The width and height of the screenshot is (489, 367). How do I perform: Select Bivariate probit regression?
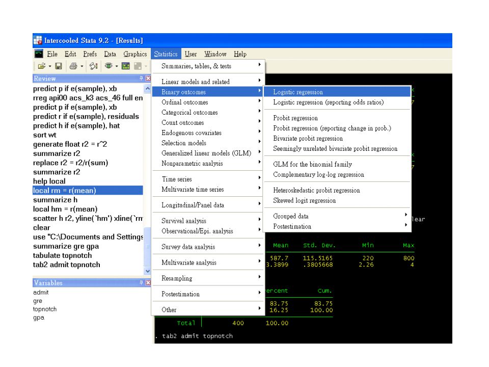pos(337,138)
